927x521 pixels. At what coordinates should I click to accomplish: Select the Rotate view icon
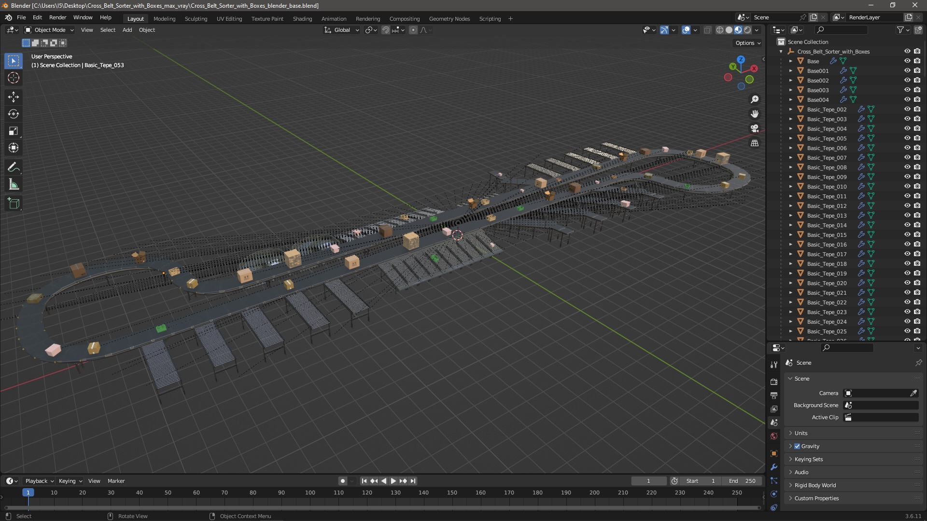[109, 516]
